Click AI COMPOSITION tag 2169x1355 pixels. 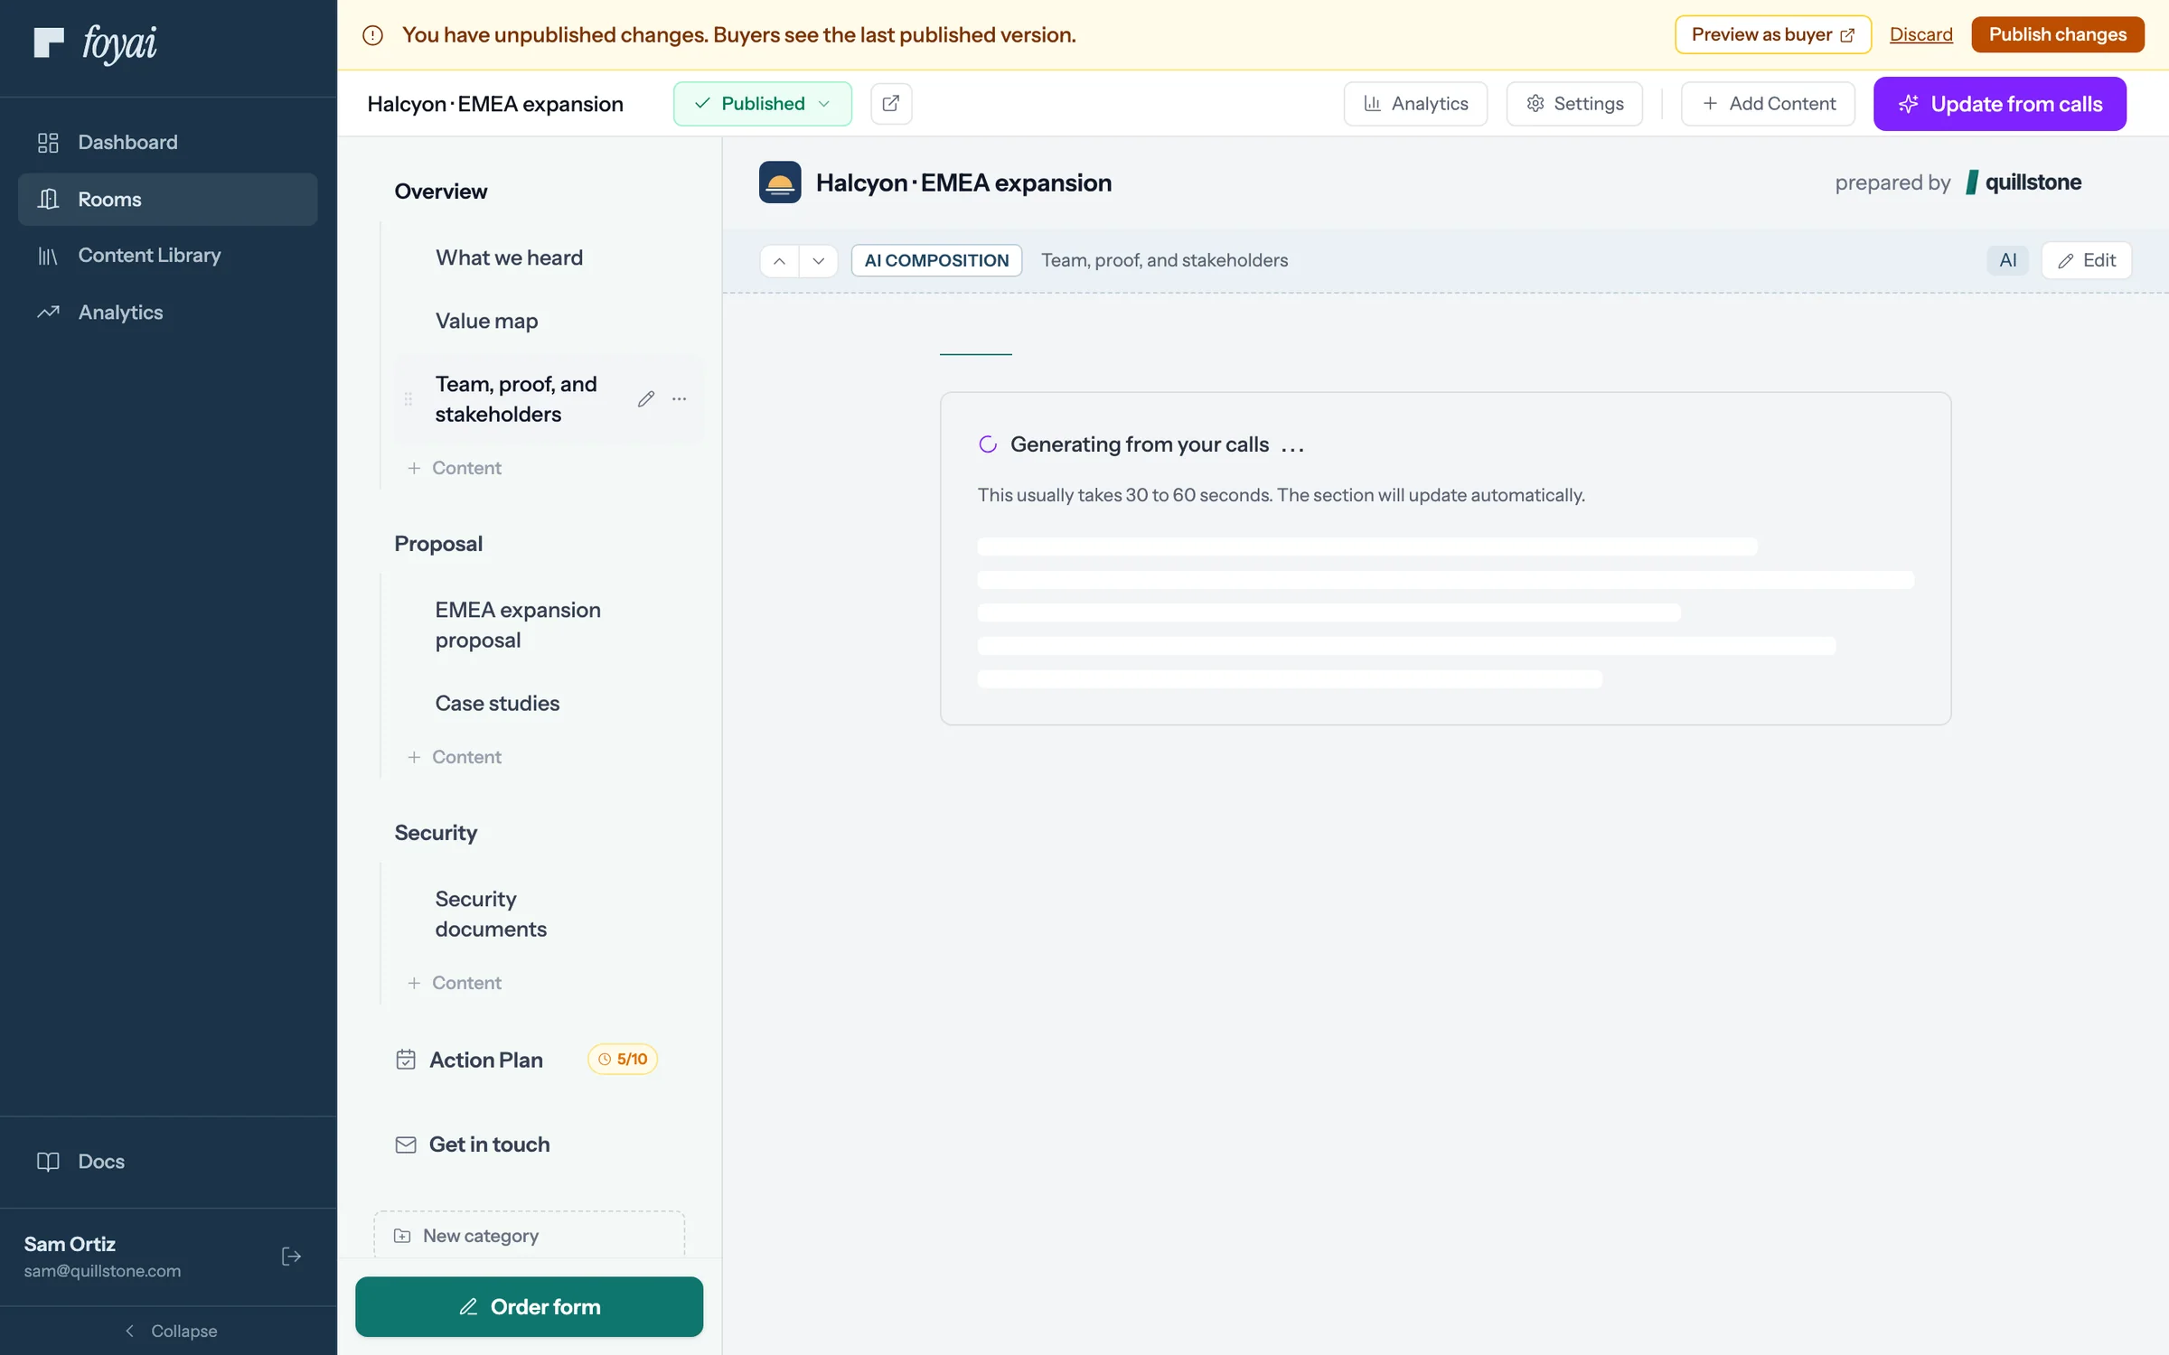coord(936,261)
